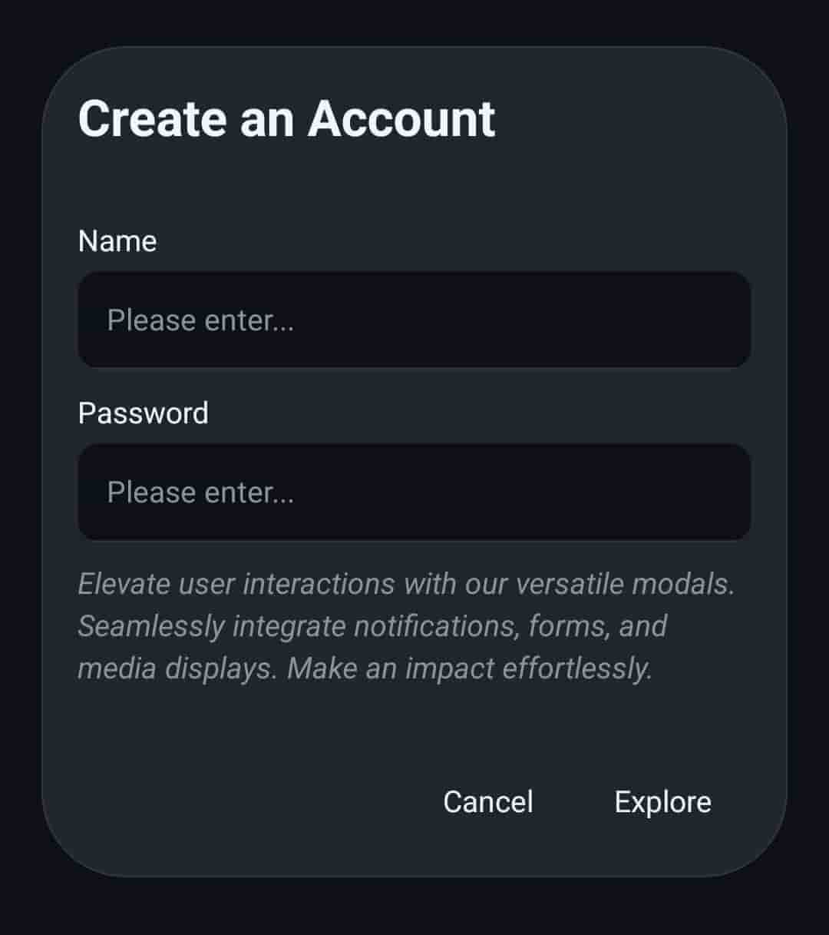829x935 pixels.
Task: Focus the Password input field
Action: (x=414, y=492)
